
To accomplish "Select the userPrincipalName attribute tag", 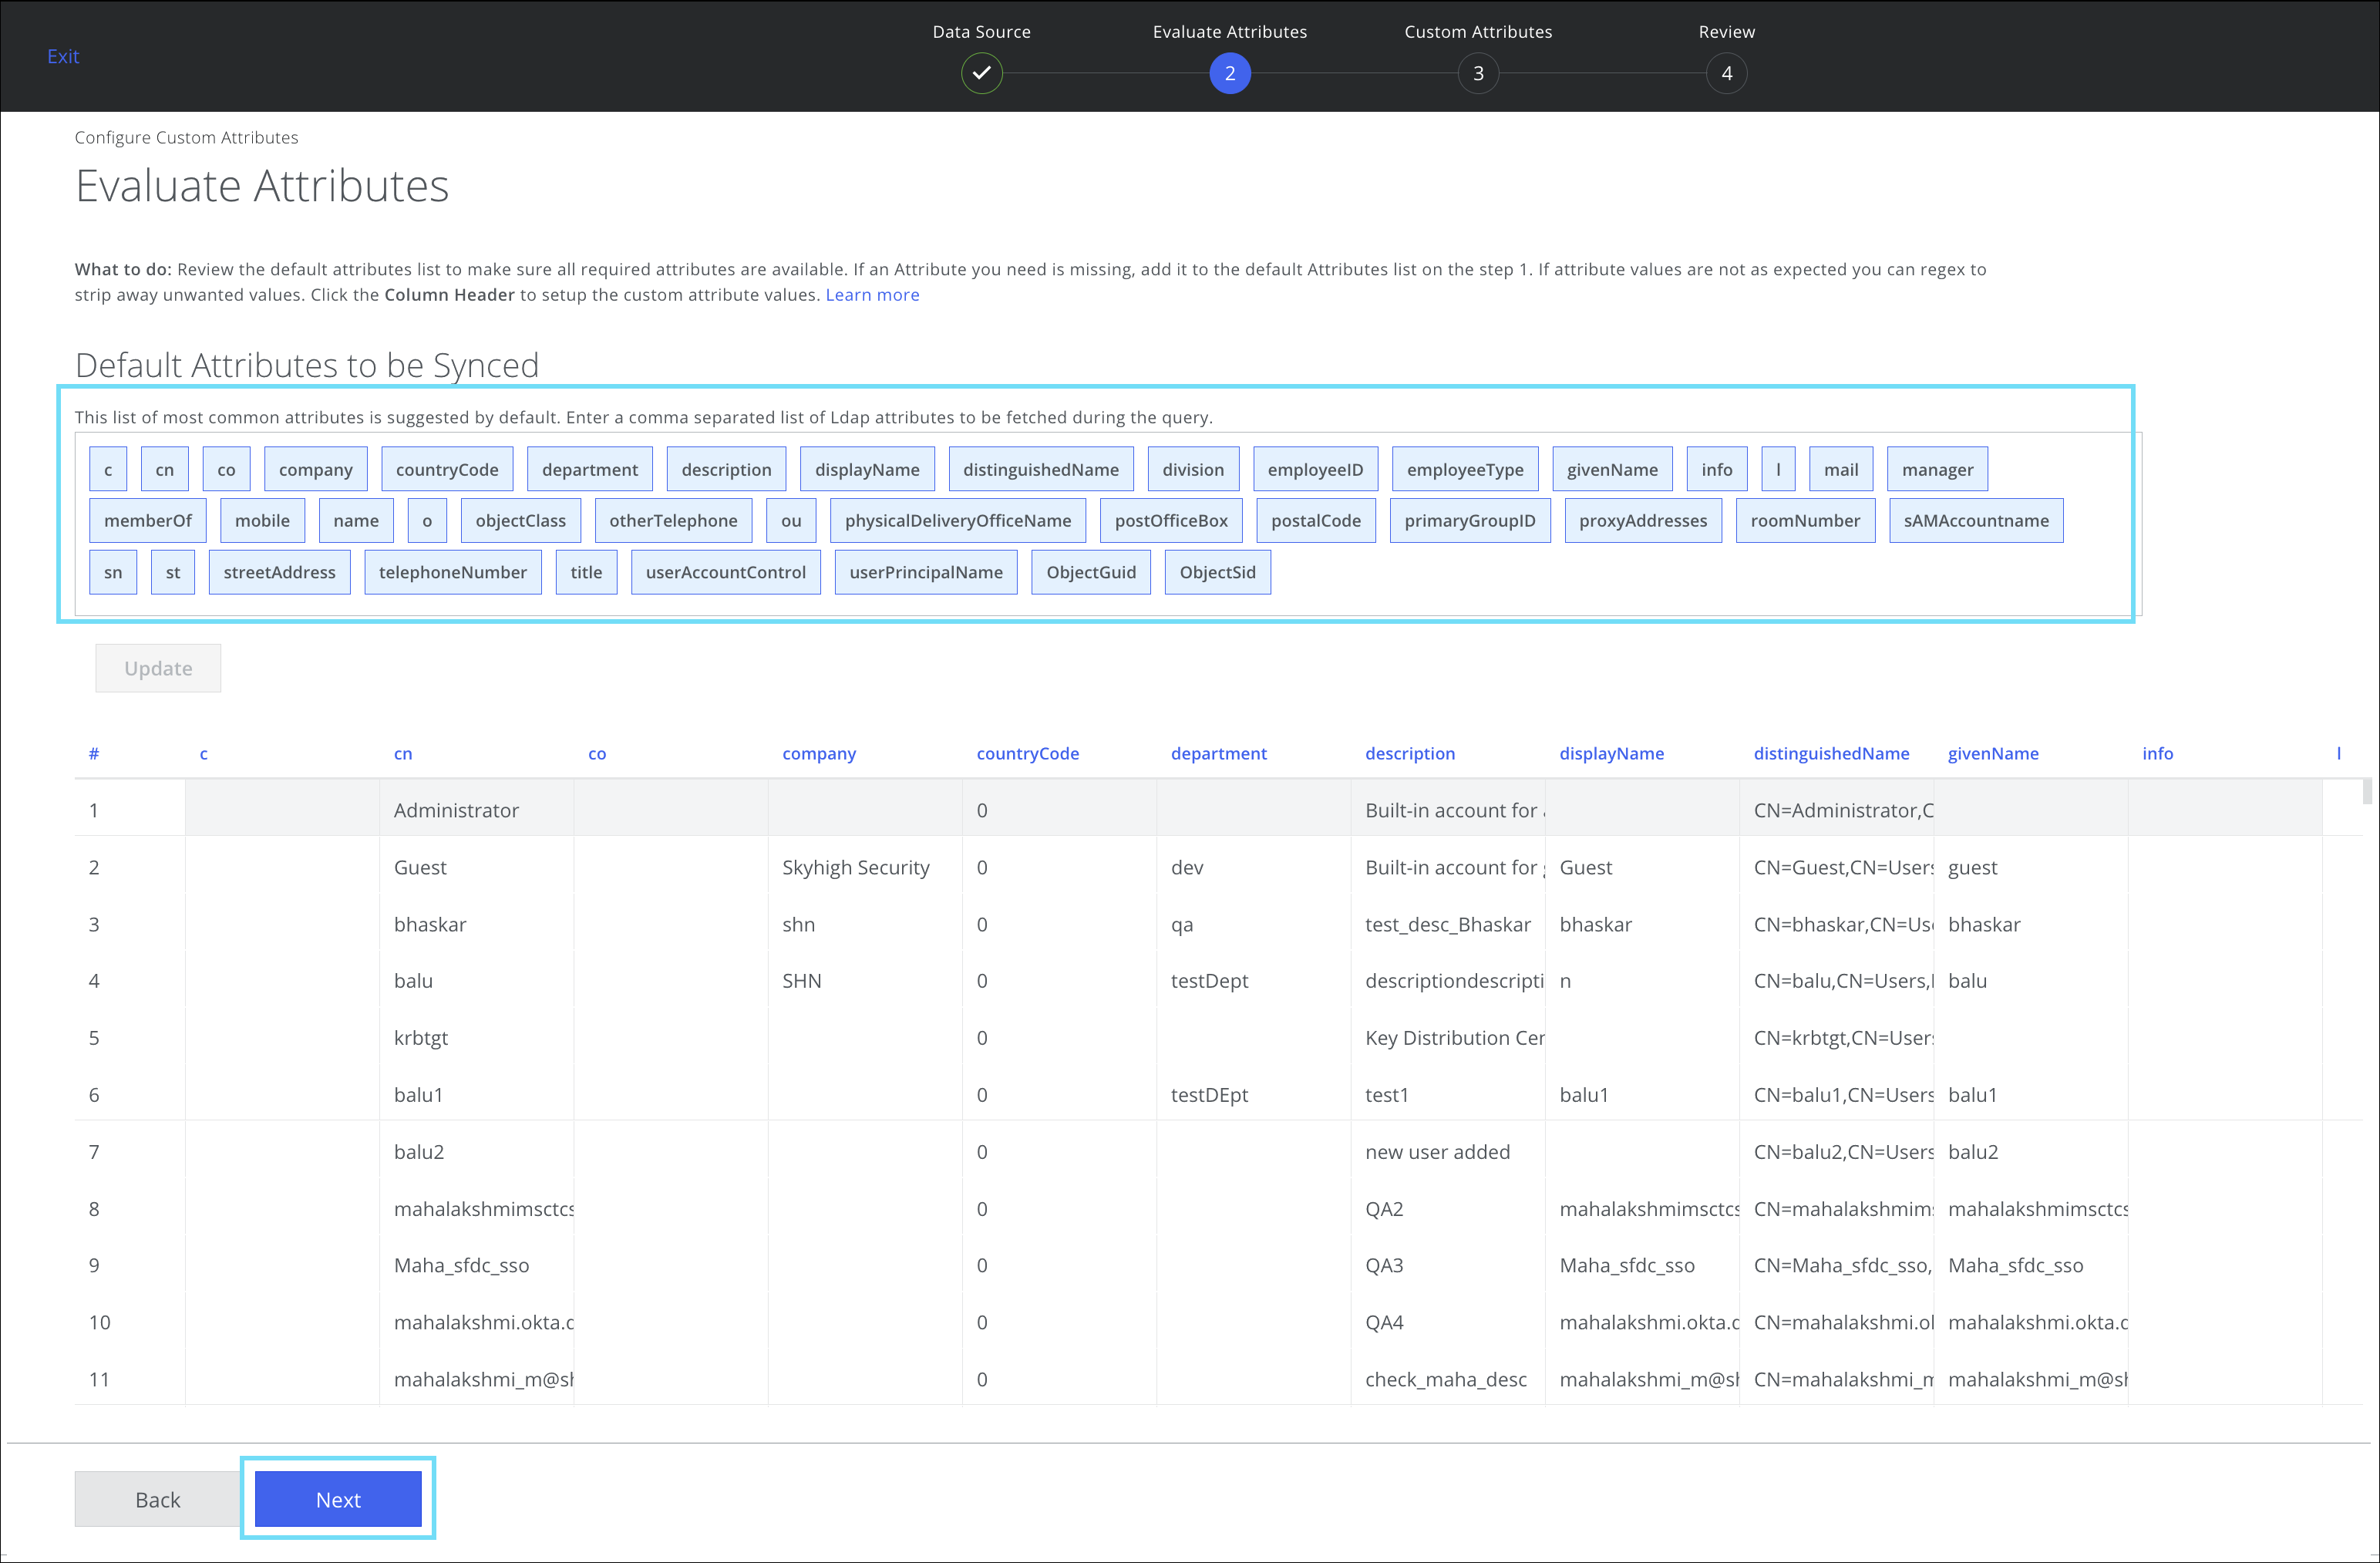I will point(925,572).
